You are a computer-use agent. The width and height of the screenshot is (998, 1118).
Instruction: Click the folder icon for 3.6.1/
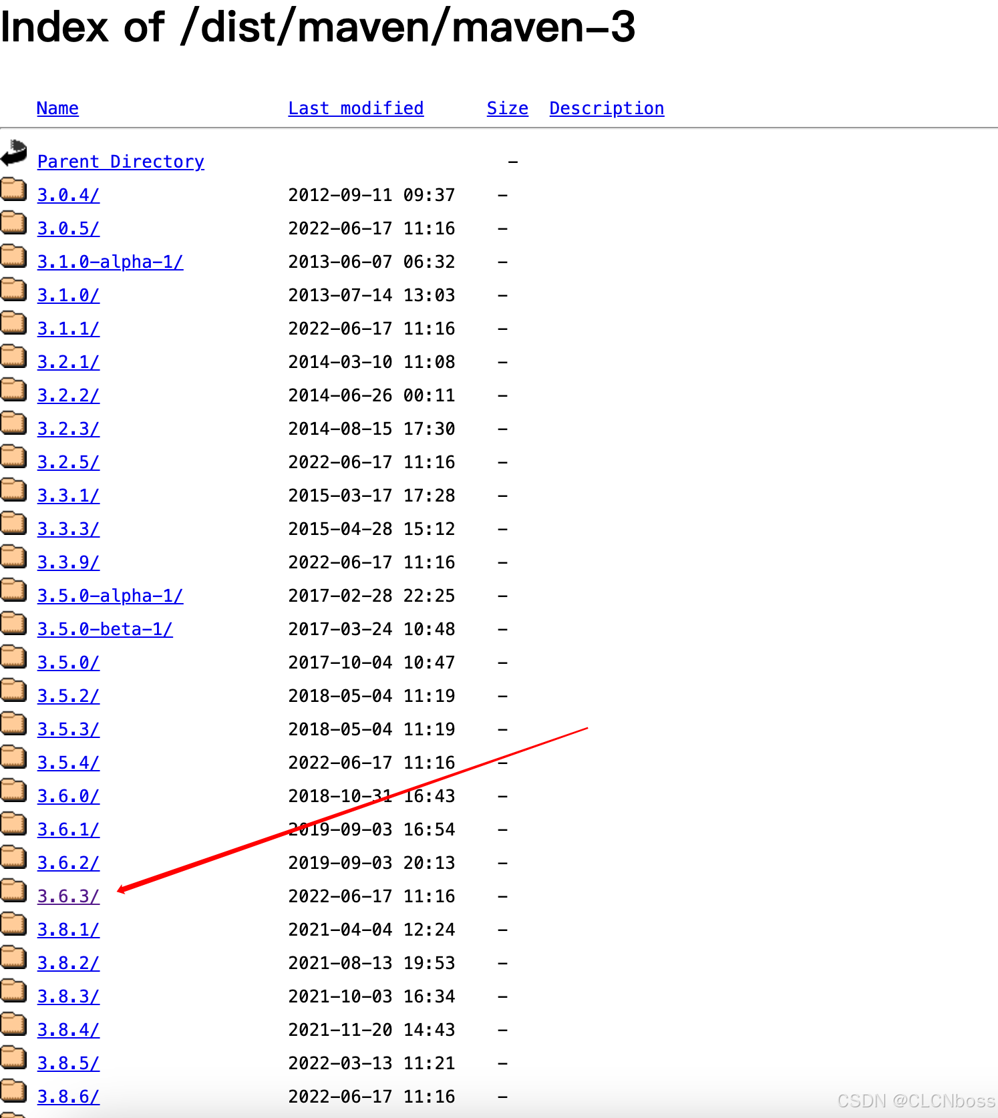[x=13, y=824]
